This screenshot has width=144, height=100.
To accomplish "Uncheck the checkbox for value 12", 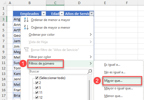I will (37, 97).
